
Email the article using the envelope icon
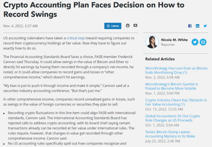coord(135,26)
